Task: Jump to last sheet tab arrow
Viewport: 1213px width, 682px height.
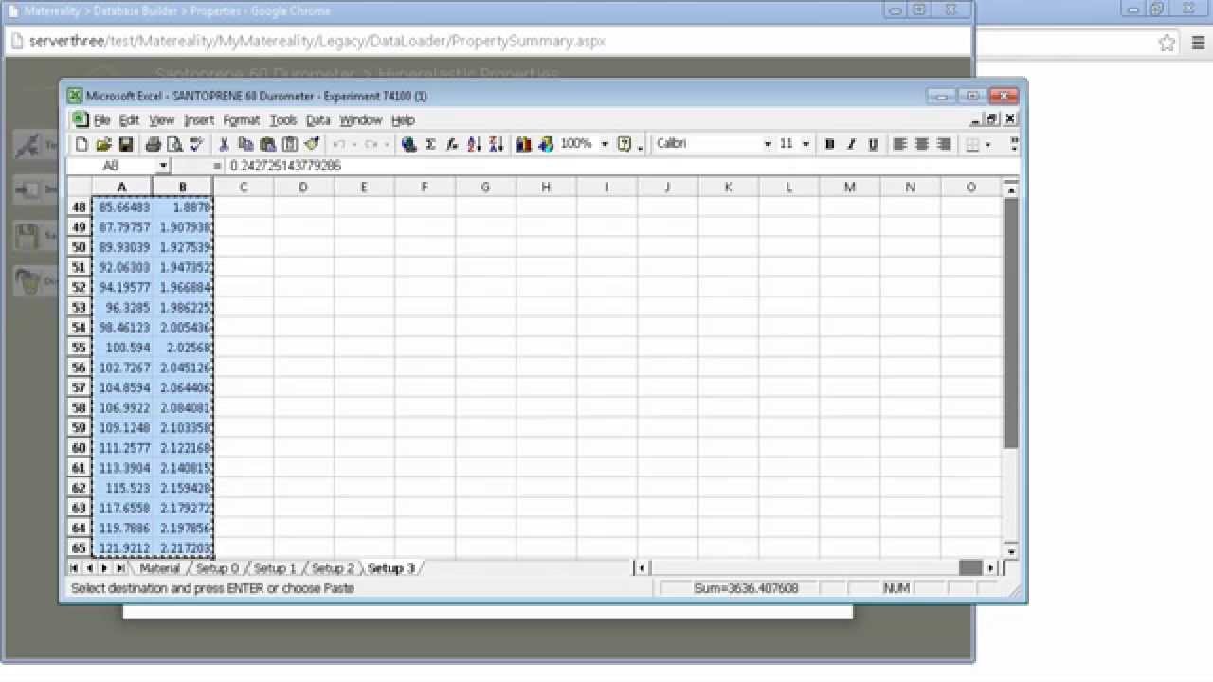Action: (119, 568)
